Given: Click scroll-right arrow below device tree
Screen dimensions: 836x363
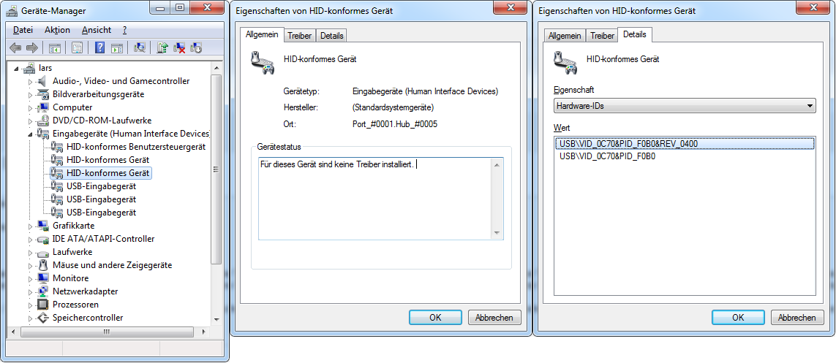Looking at the screenshot, I should tap(203, 332).
